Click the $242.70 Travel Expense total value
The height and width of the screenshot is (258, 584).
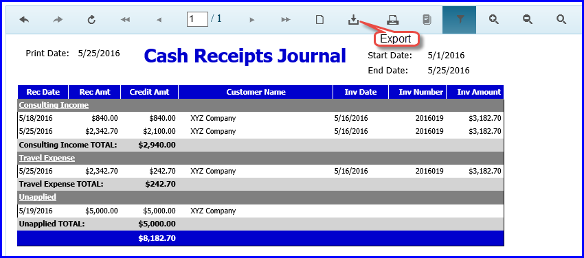[x=161, y=184]
